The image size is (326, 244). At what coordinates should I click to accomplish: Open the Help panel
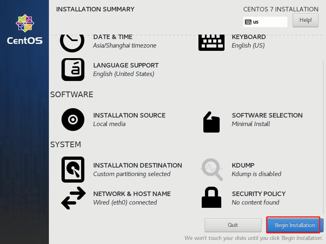[x=306, y=20]
